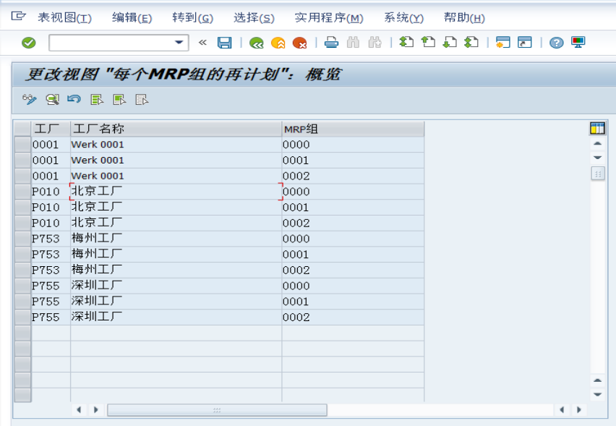
Task: Click the green Back icon
Action: pyautogui.click(x=257, y=43)
